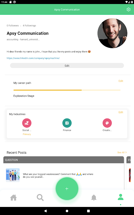The height and width of the screenshot is (215, 134).
Task: Select the profile icon in bottom bar
Action: [x=121, y=197]
